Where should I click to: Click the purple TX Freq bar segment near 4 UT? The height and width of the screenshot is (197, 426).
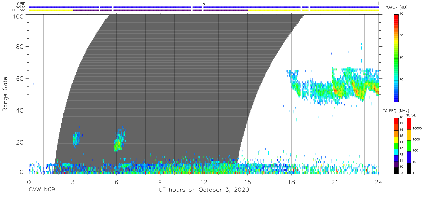pyautogui.click(x=86, y=10)
